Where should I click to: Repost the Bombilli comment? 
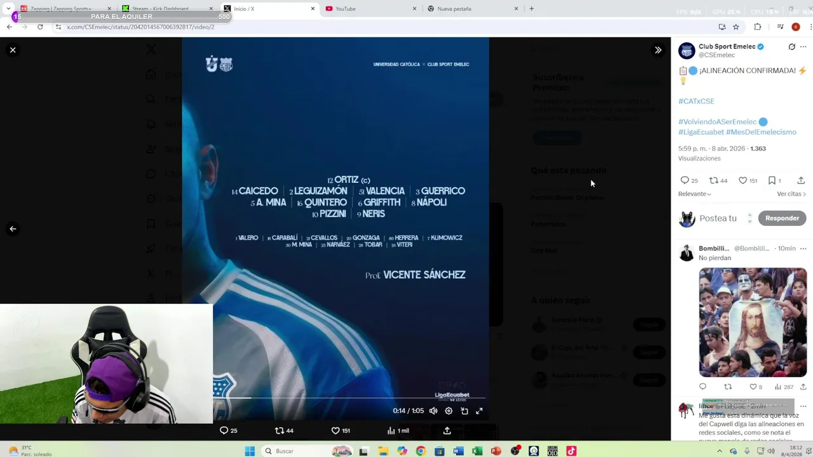pos(728,387)
